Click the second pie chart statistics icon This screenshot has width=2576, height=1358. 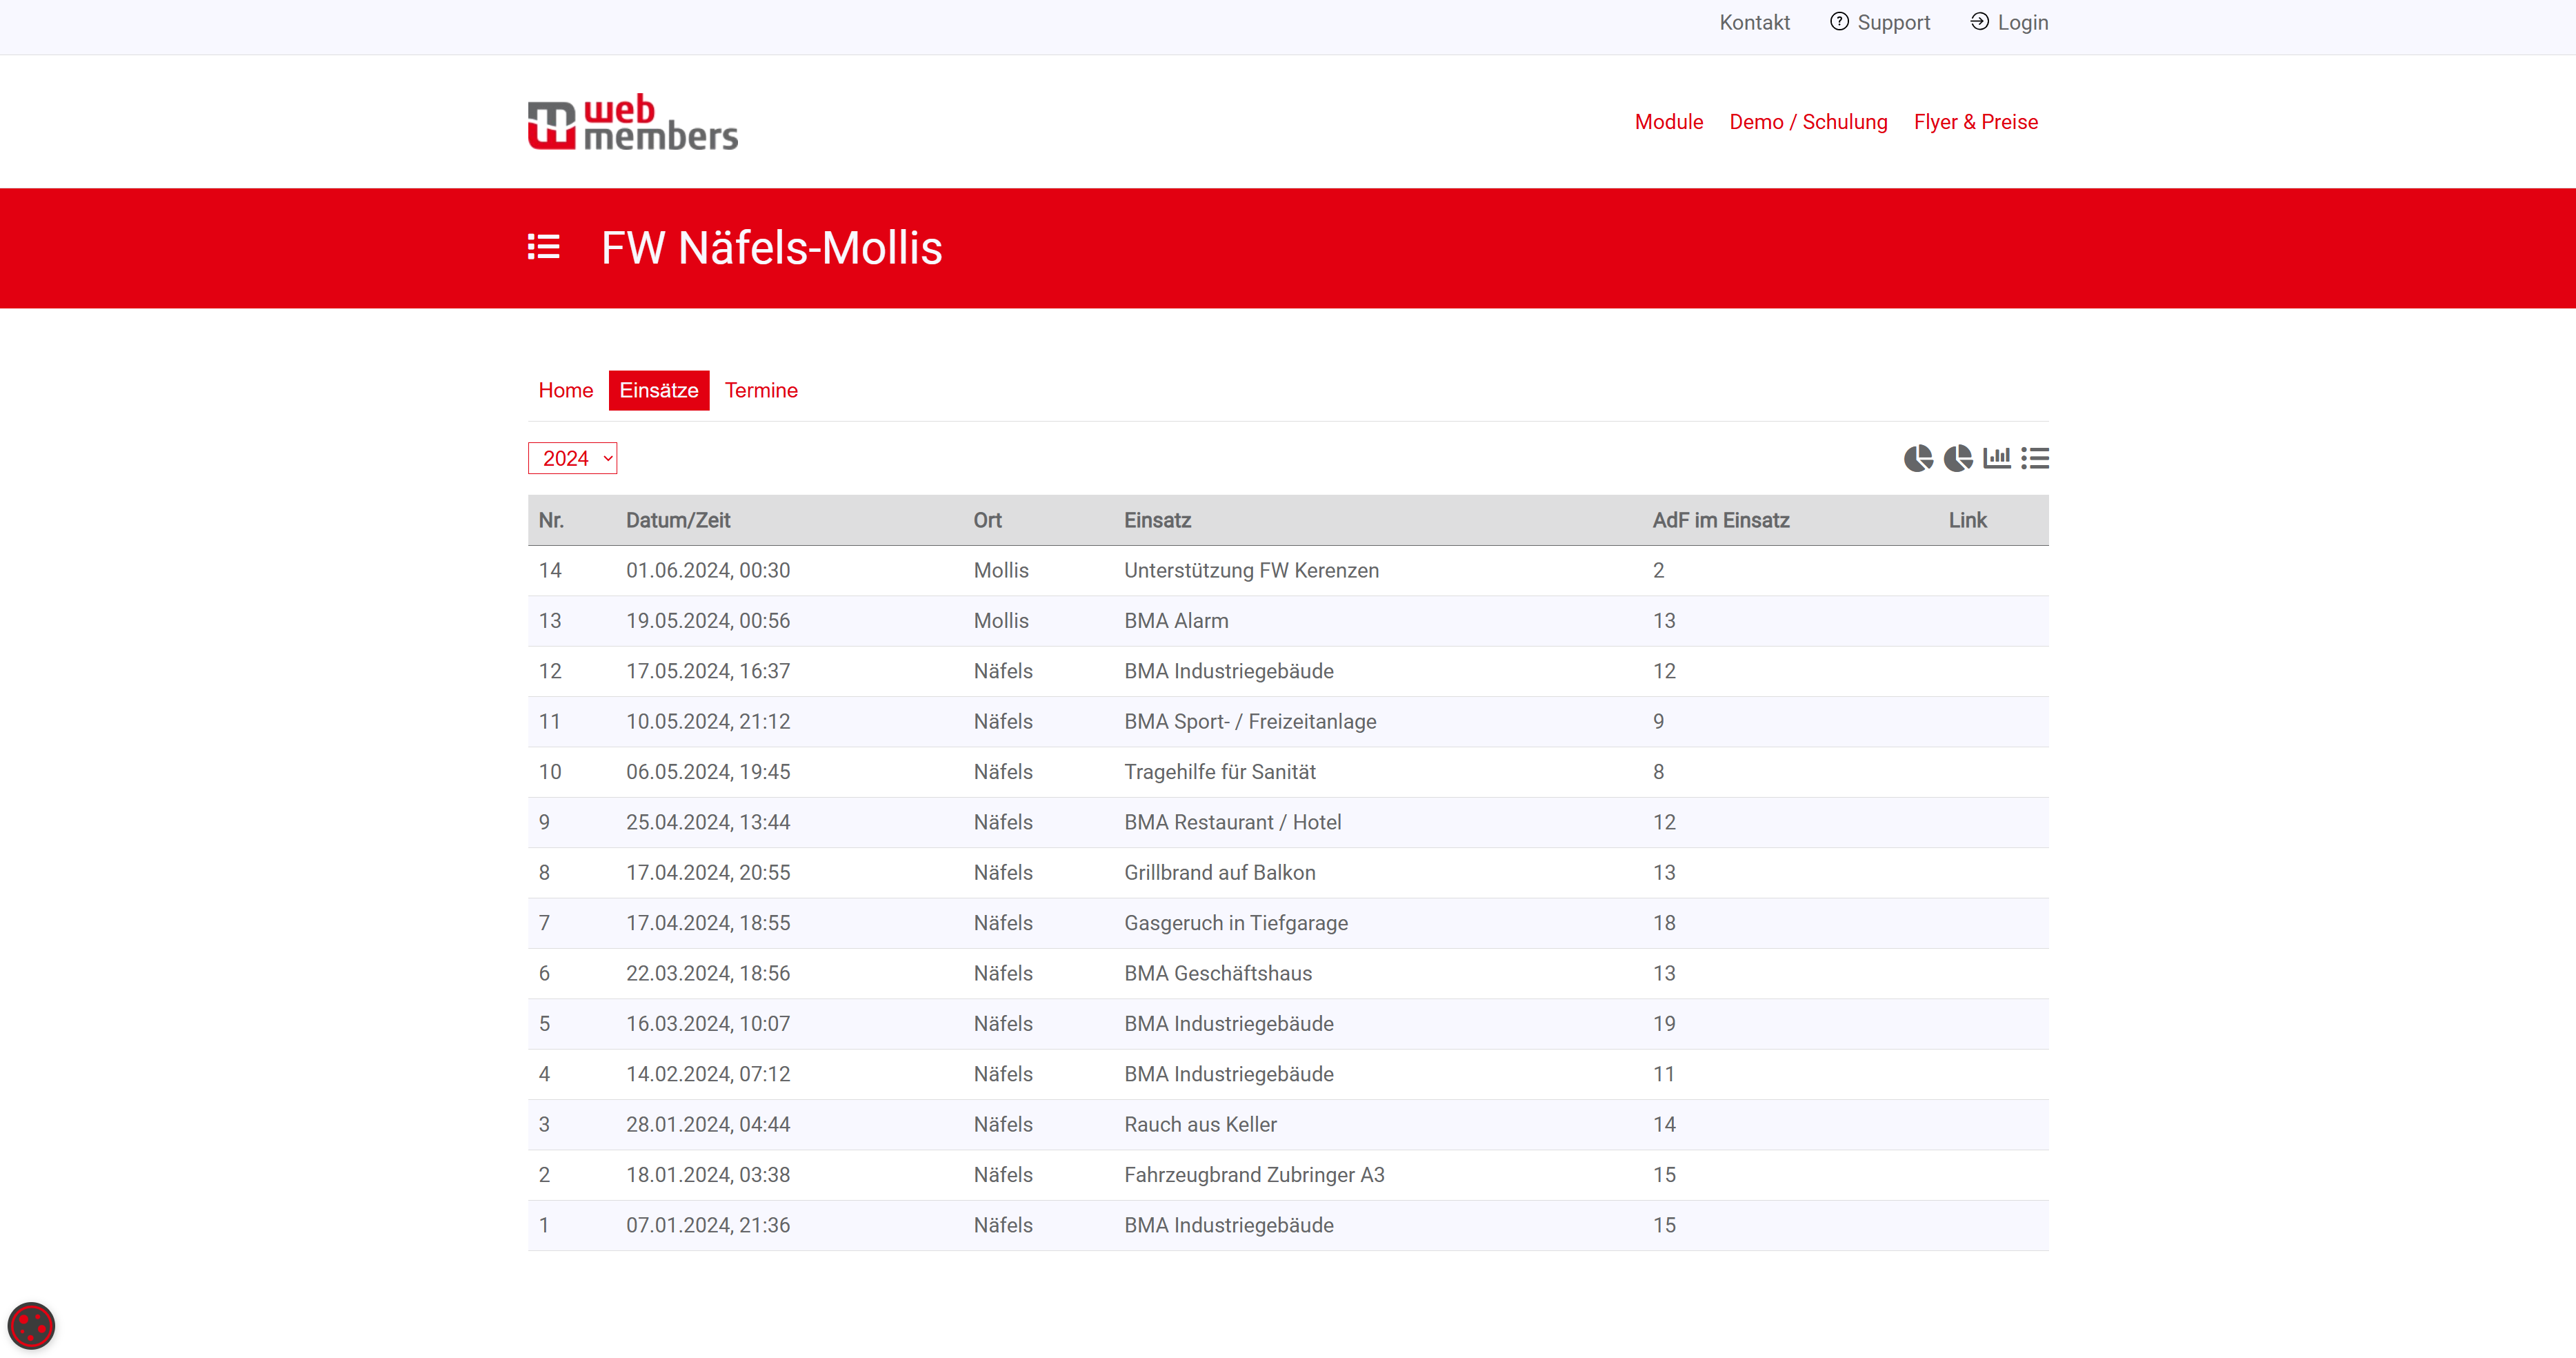point(1957,458)
